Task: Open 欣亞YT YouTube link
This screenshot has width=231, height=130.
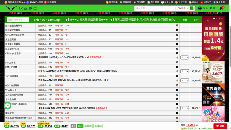Action: (x=206, y=2)
